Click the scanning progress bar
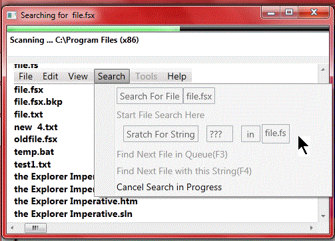 [x=168, y=29]
